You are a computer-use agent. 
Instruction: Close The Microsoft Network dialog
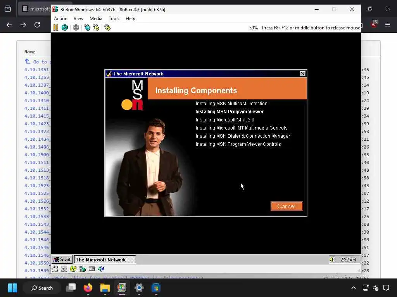coord(302,74)
